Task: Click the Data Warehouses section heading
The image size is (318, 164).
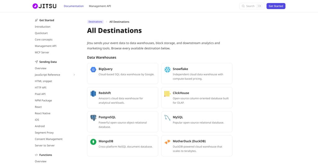Action: (x=102, y=57)
